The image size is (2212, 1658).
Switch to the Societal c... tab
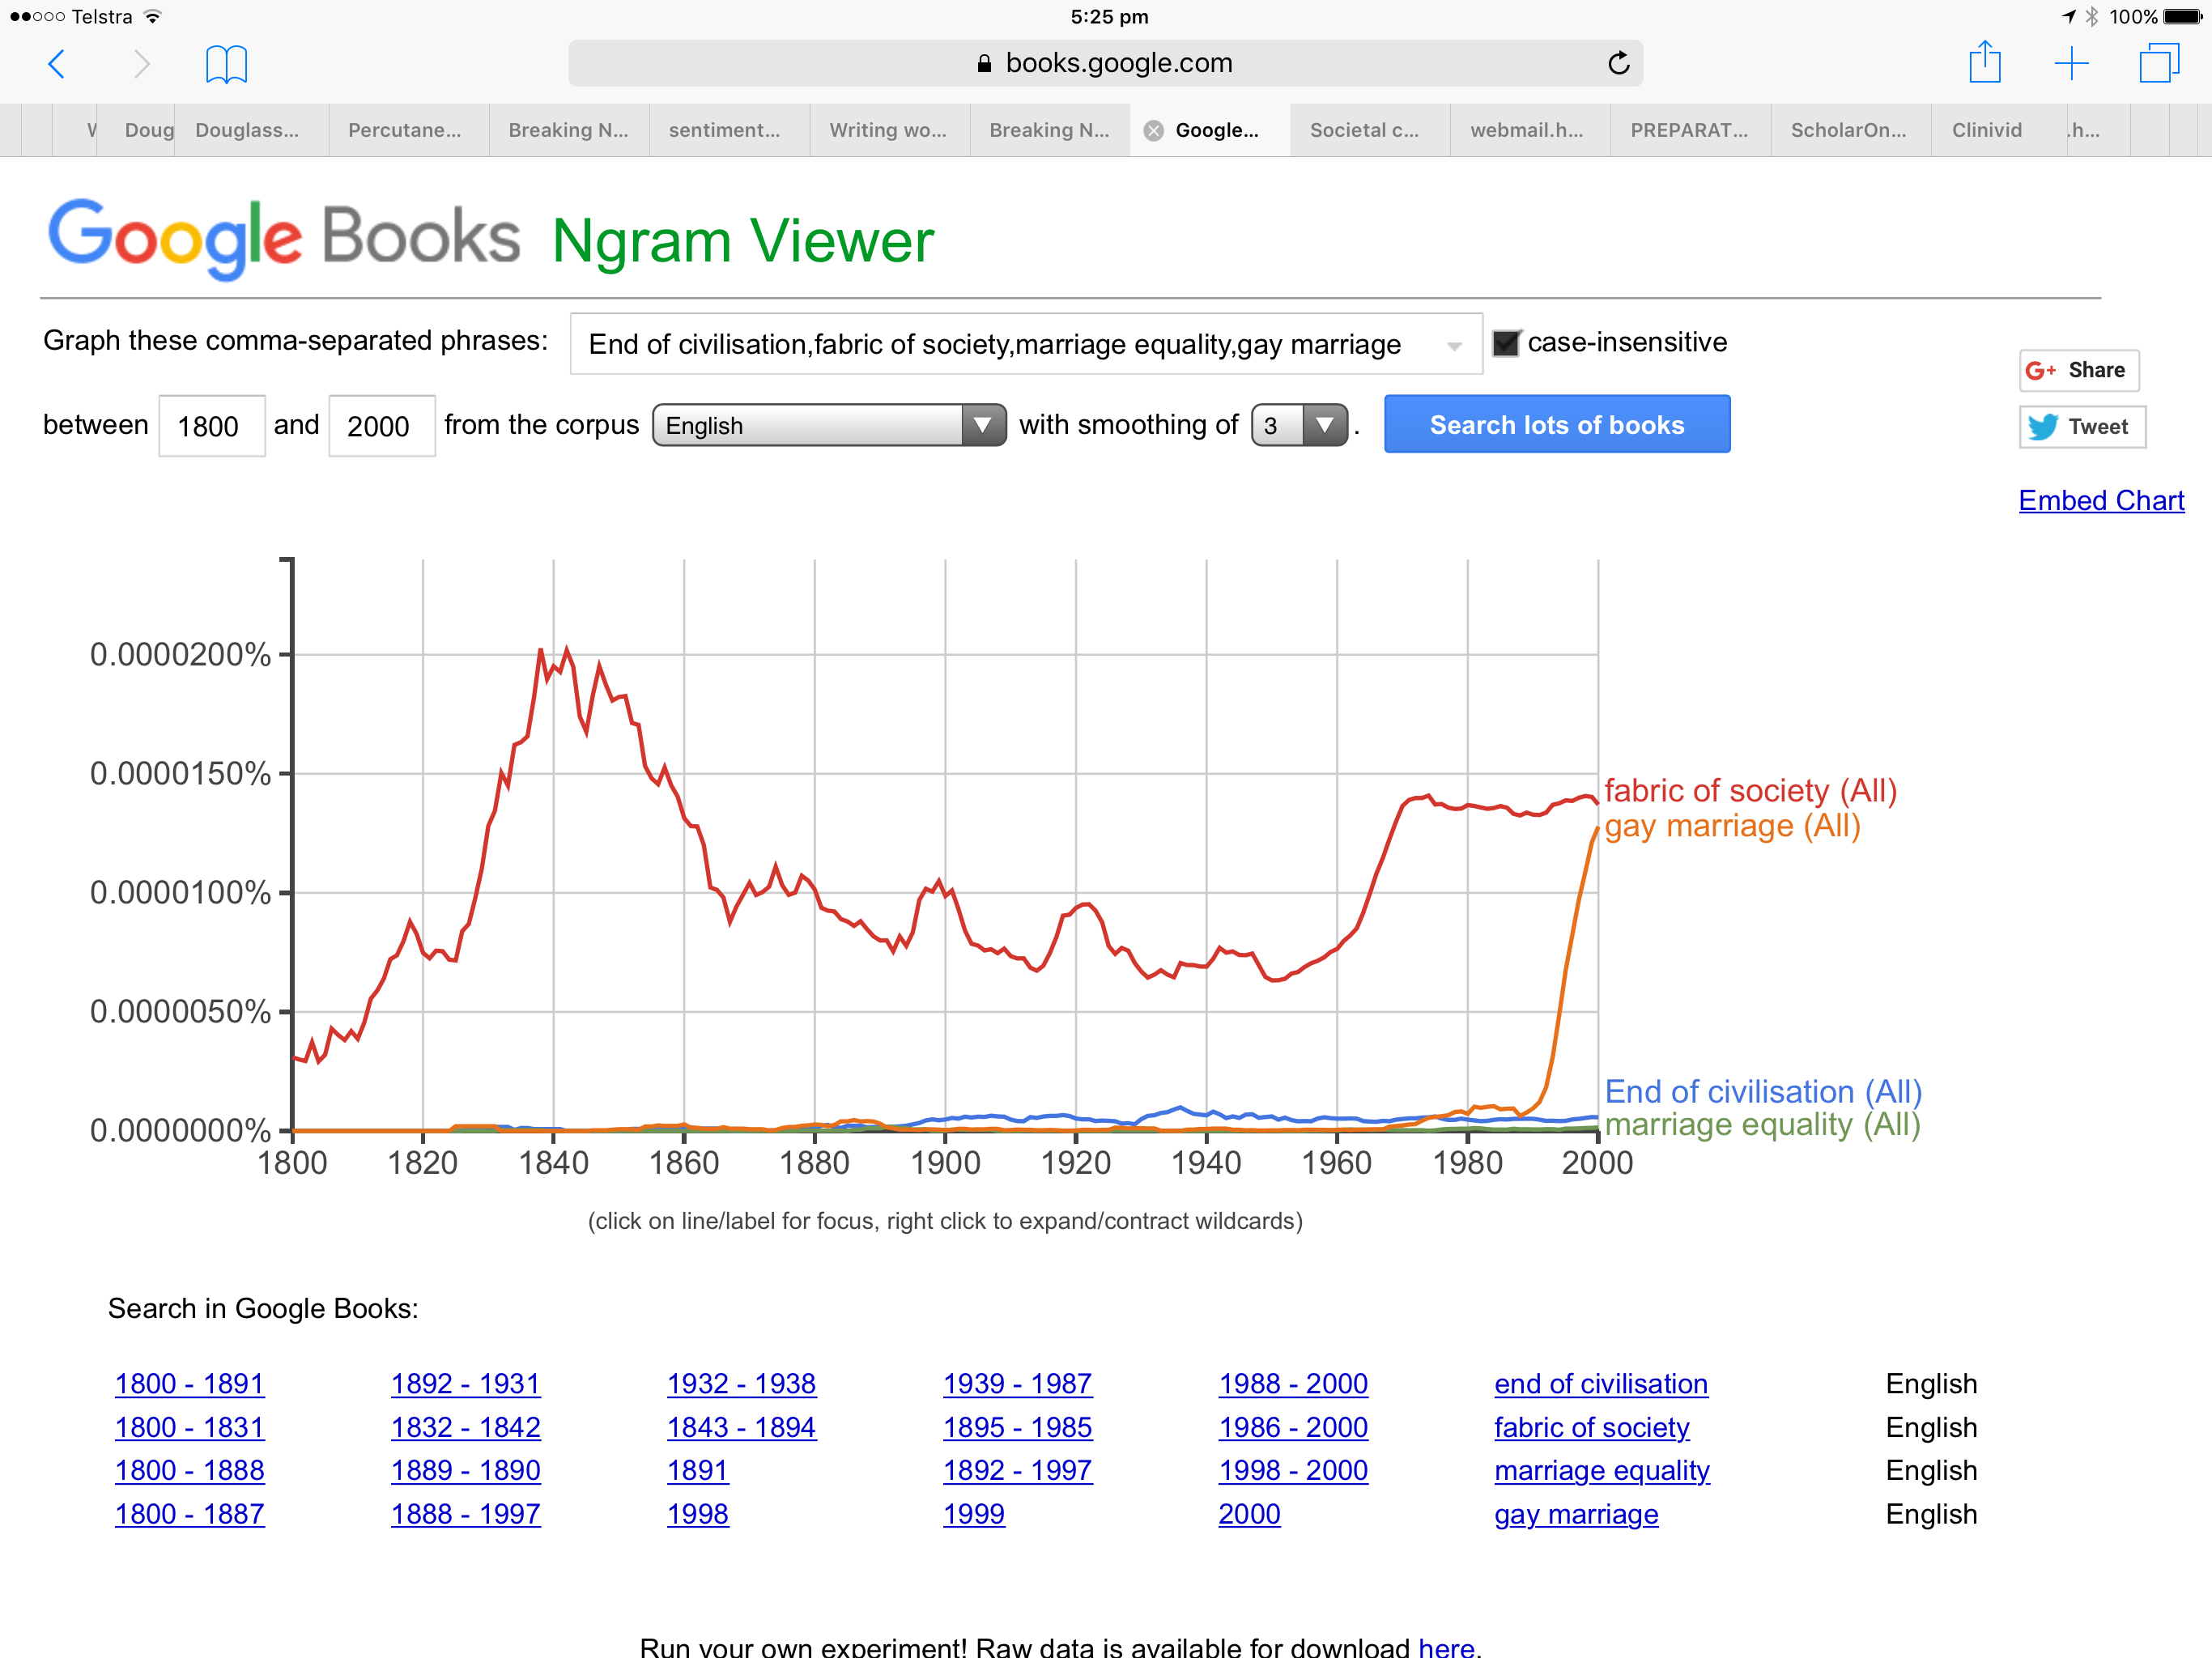[1364, 130]
